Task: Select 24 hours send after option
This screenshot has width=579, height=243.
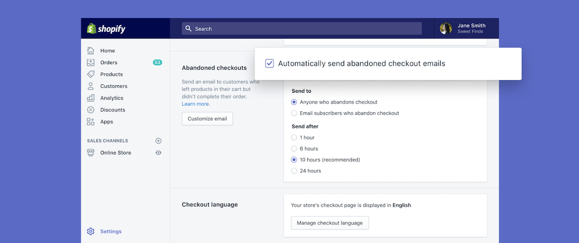Action: (x=294, y=171)
